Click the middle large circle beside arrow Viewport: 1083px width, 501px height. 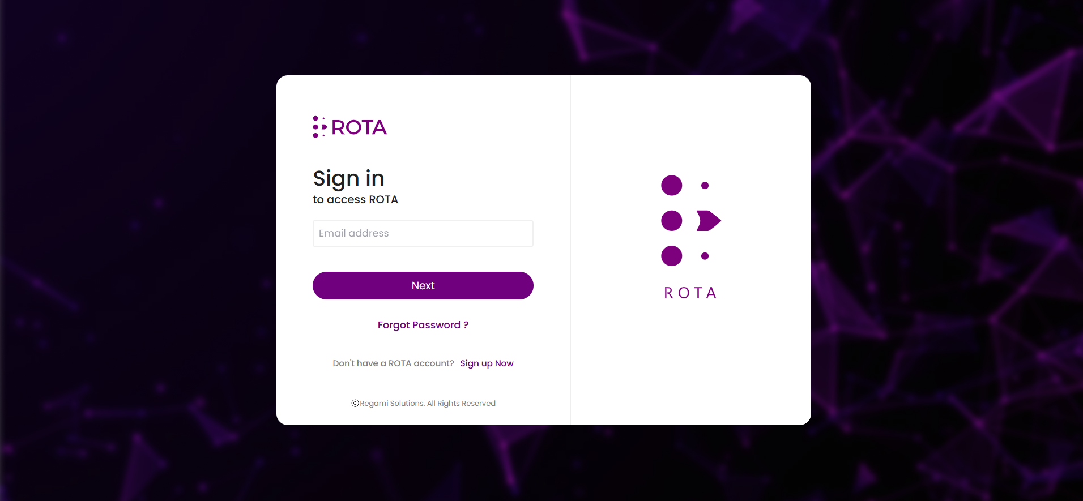point(671,221)
